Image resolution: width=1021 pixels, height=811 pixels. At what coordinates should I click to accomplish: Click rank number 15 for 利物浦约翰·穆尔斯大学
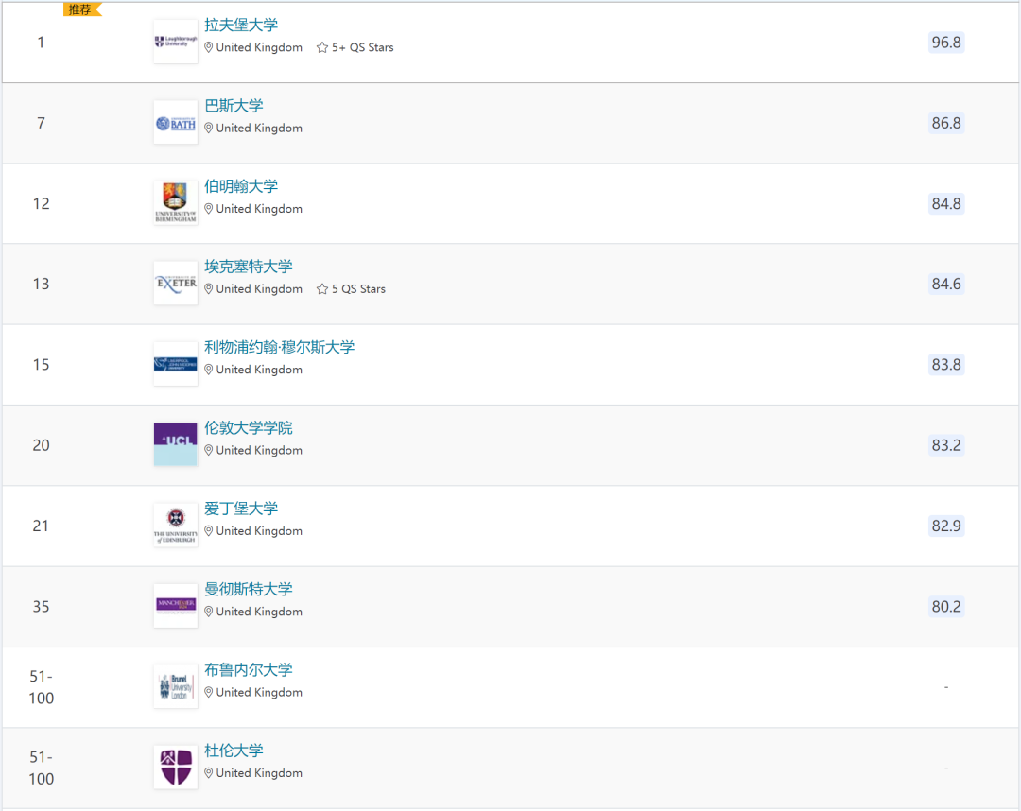click(41, 365)
